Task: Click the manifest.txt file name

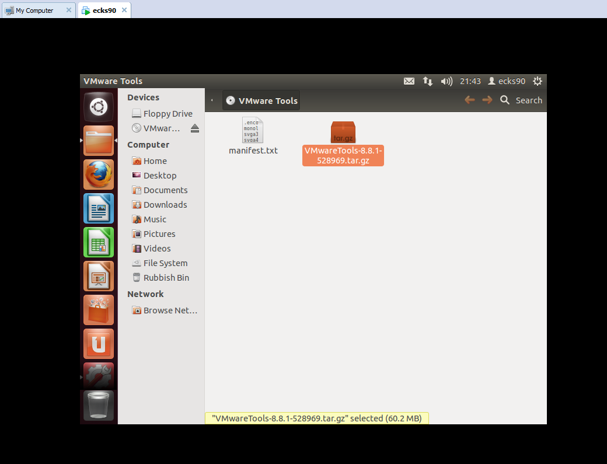Action: (x=253, y=151)
